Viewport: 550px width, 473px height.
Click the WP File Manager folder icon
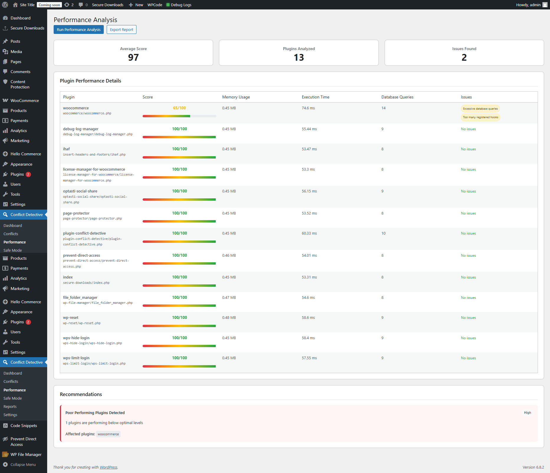5,454
